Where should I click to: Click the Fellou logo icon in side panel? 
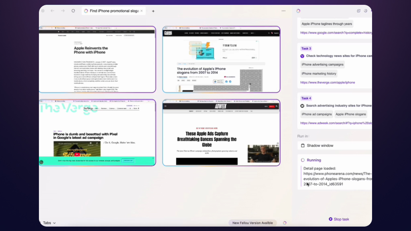pos(298,11)
